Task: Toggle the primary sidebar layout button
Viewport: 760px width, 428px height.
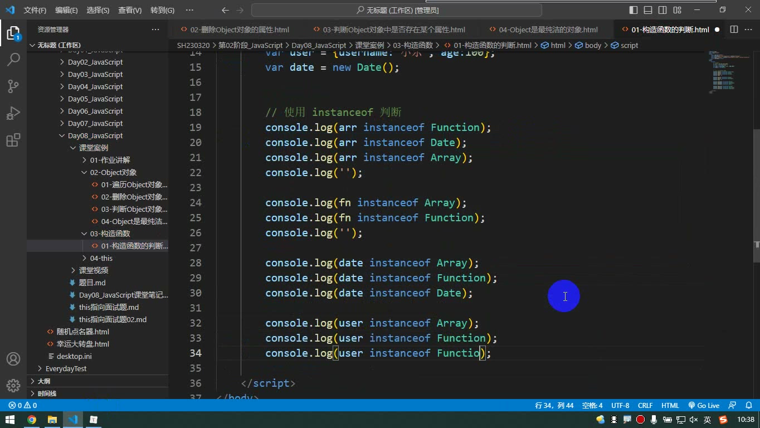Action: click(634, 10)
